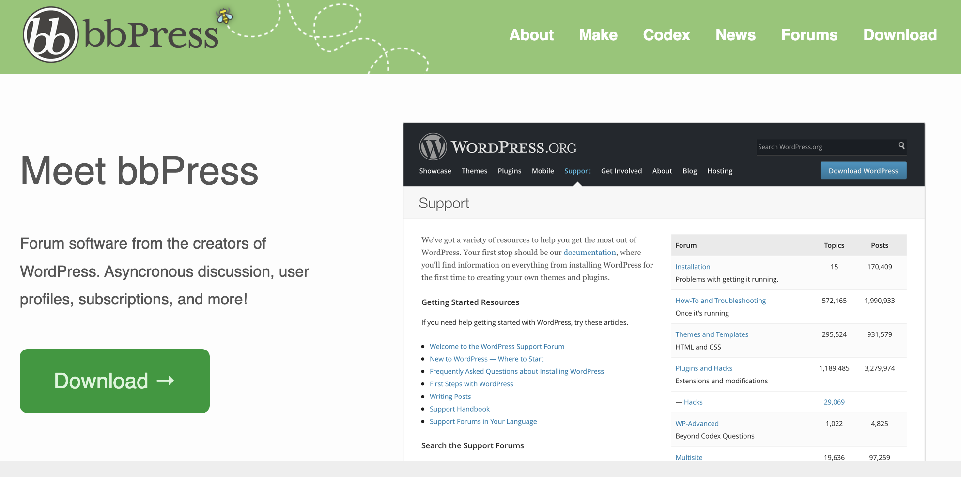The height and width of the screenshot is (477, 961).
Task: Click the bee mascot icon
Action: tap(225, 16)
